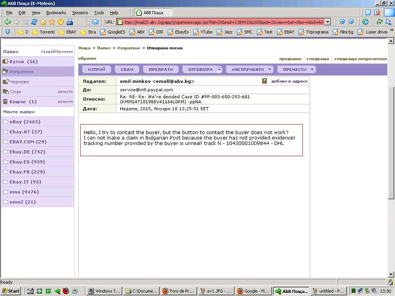Open the ПРЕМЕСТИ dropdown menu
This screenshot has width=395, height=296.
[297, 70]
